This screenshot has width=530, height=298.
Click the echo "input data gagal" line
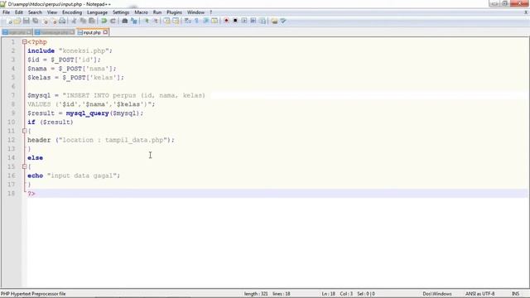(x=74, y=175)
